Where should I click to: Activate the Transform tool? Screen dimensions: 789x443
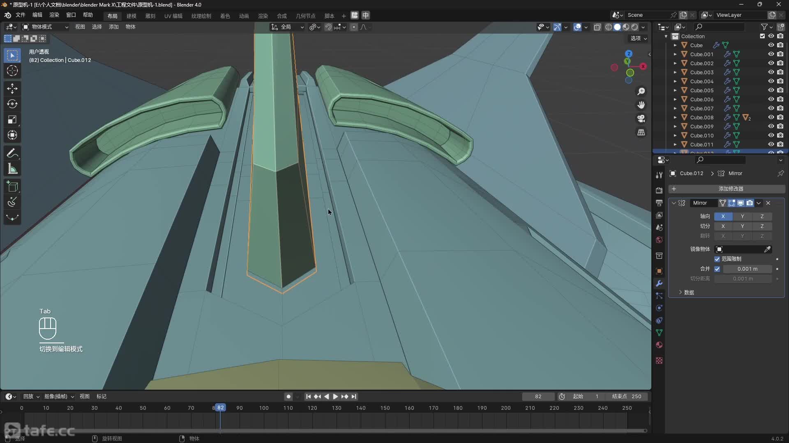tap(12, 135)
